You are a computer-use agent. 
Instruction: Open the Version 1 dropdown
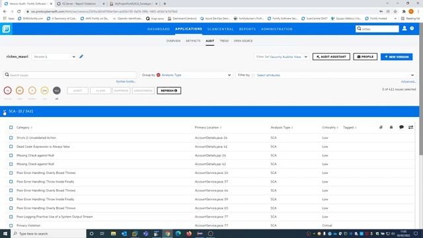coord(54,57)
